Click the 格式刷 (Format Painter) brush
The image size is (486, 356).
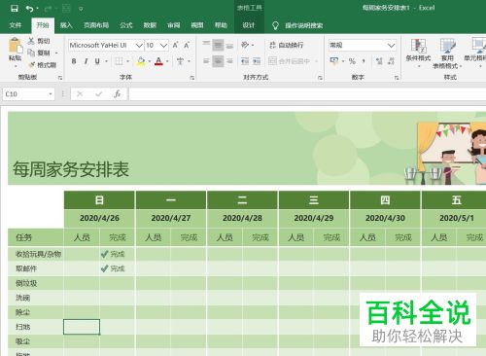31,65
